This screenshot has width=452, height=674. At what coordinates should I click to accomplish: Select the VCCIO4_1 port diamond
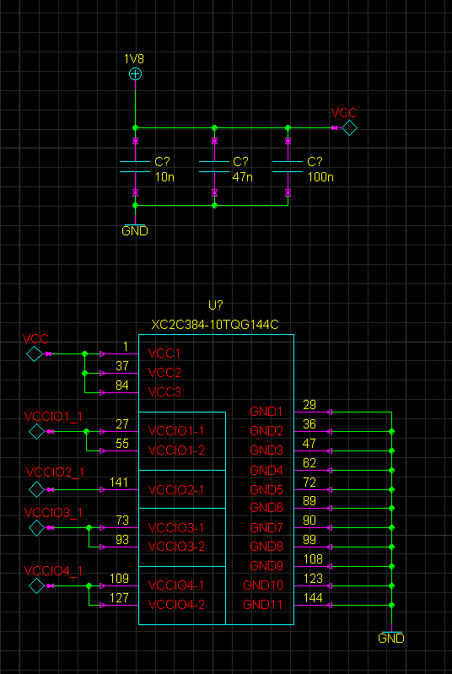[36, 585]
